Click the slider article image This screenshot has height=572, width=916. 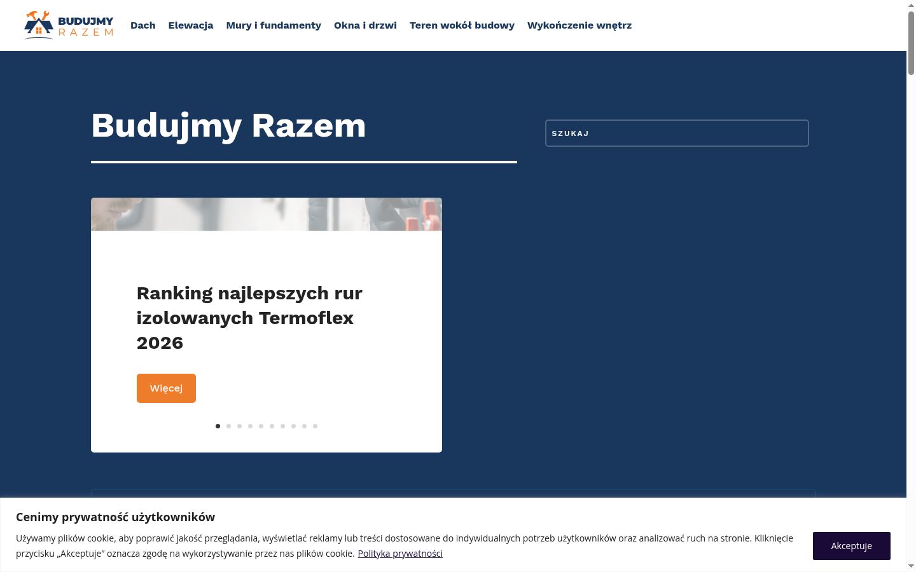[267, 214]
